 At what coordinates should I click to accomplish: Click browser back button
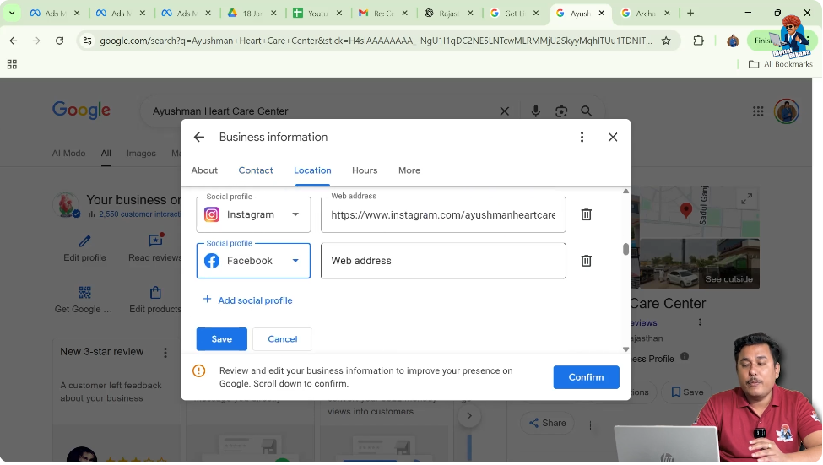pyautogui.click(x=14, y=41)
